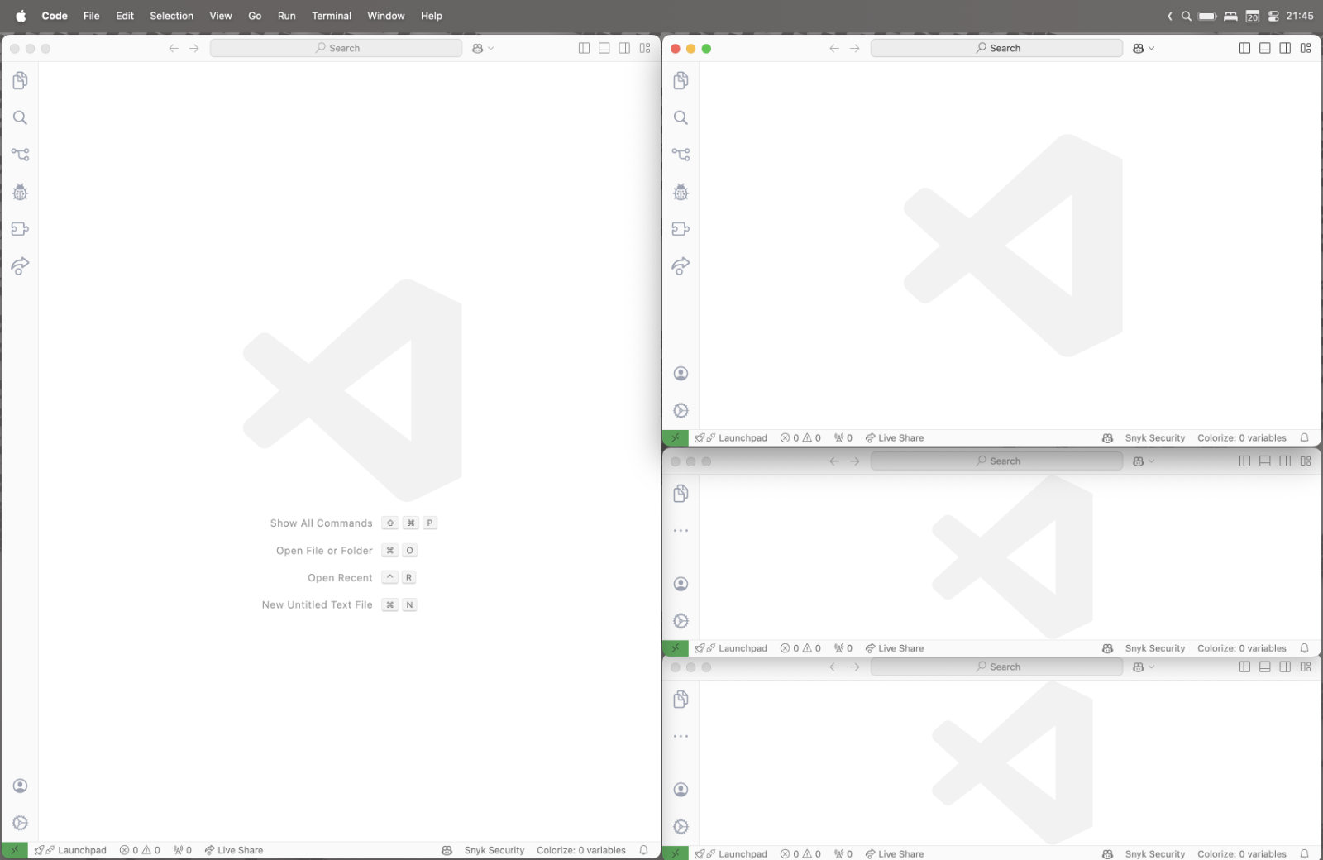Open Search view in the left window sidebar
This screenshot has height=860, width=1323.
click(20, 117)
